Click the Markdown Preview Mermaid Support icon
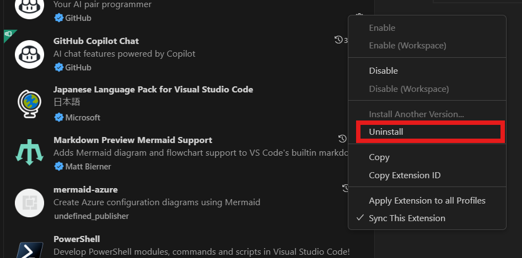The image size is (522, 258). [x=29, y=152]
